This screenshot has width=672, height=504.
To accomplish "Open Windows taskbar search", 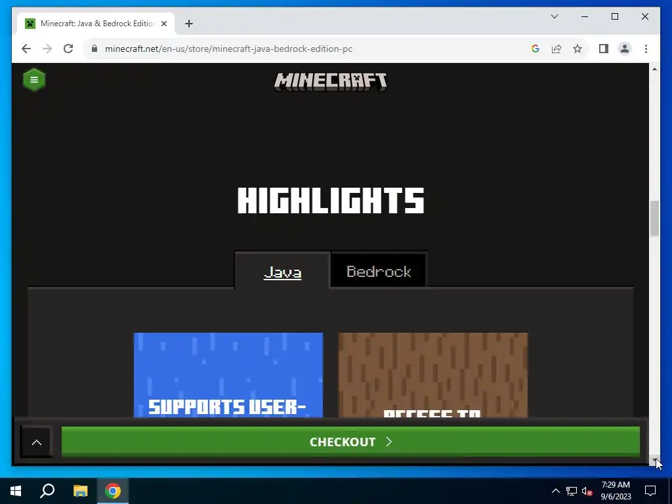I will [x=47, y=491].
